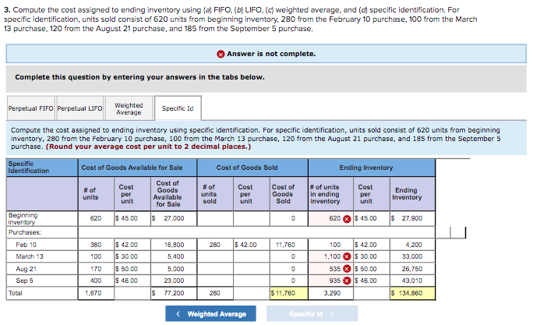The image size is (533, 325).
Task: Click the disabled Specific Id next button
Action: 312,314
